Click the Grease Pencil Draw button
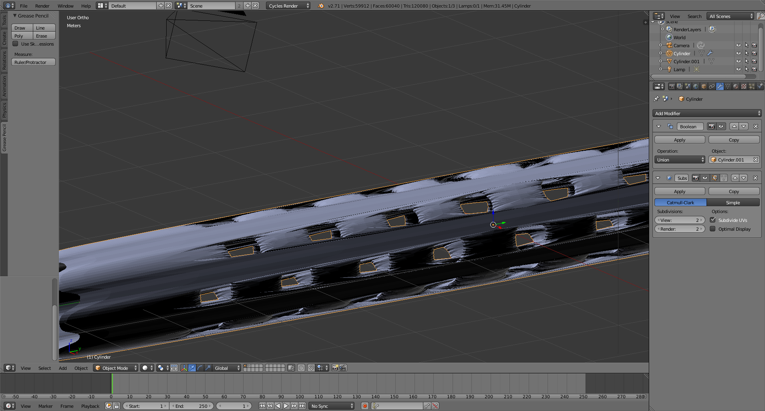The width and height of the screenshot is (765, 411). point(22,28)
